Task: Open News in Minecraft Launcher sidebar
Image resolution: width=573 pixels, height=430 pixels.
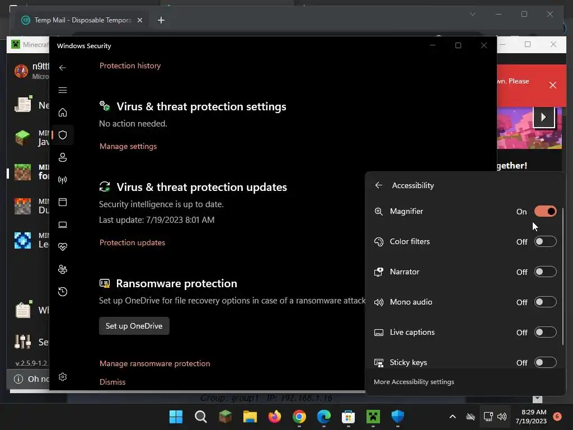Action: 31,105
